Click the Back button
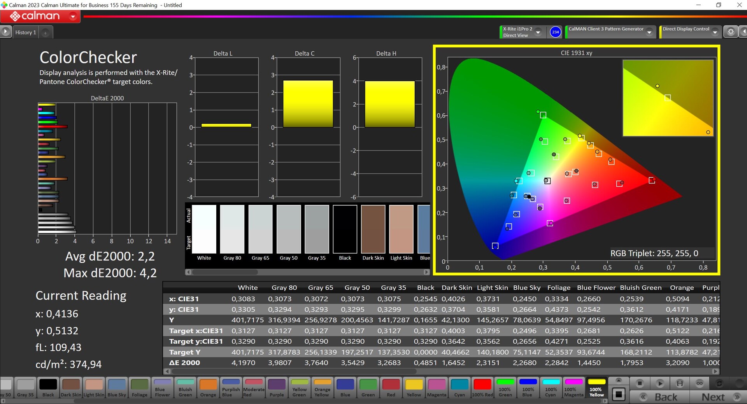The width and height of the screenshot is (747, 404). point(660,397)
